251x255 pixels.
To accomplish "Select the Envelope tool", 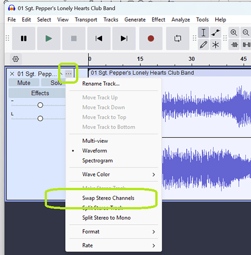I will (215, 33).
